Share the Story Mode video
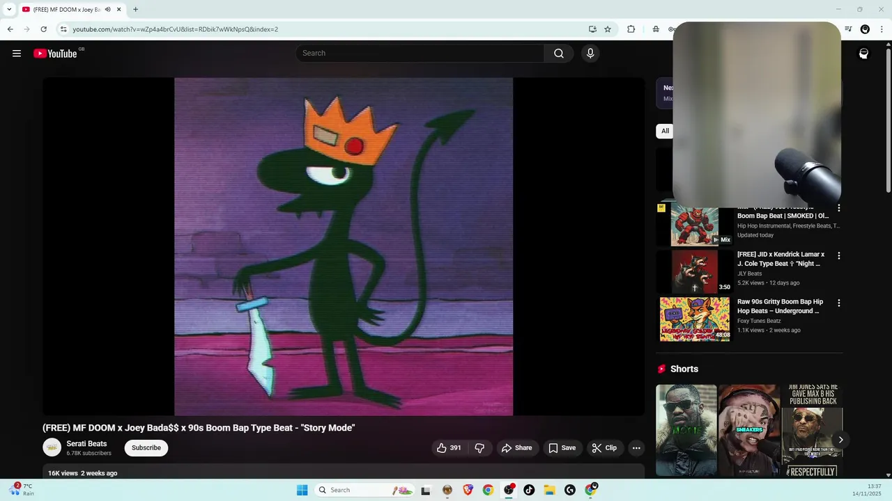 click(x=516, y=448)
